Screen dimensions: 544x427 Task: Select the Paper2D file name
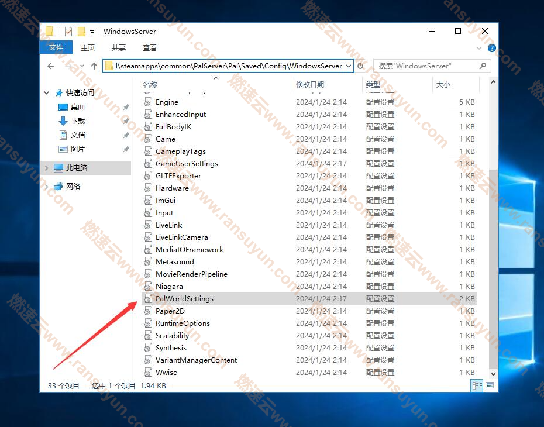click(170, 311)
